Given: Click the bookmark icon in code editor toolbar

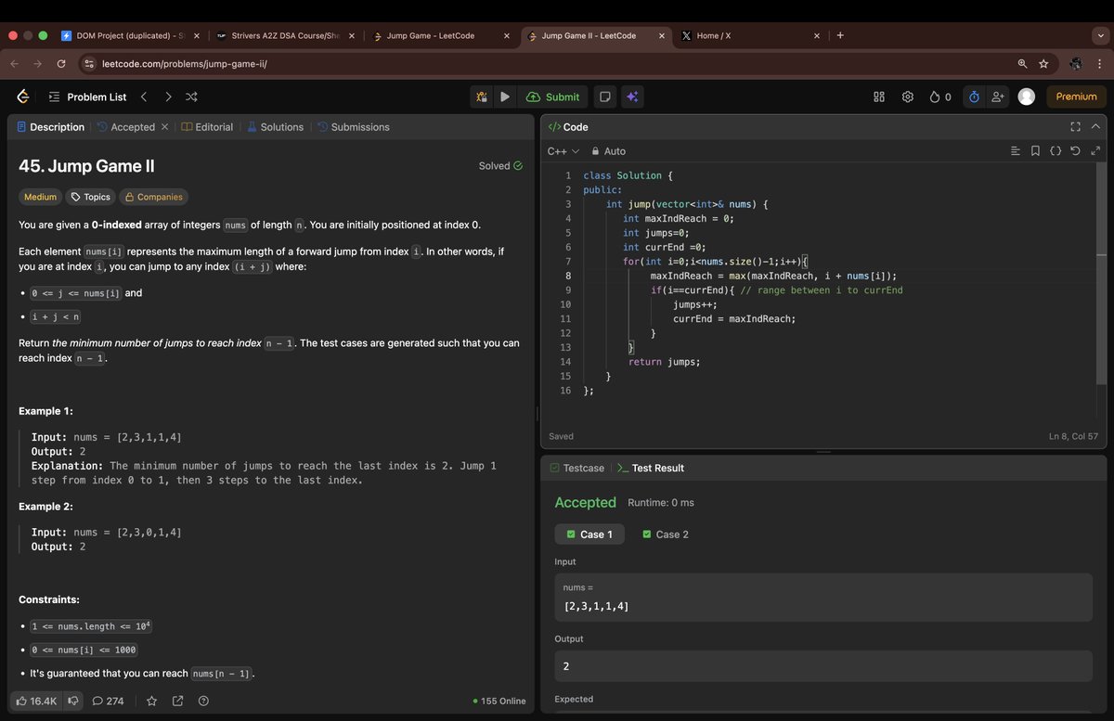Looking at the screenshot, I should [1035, 151].
